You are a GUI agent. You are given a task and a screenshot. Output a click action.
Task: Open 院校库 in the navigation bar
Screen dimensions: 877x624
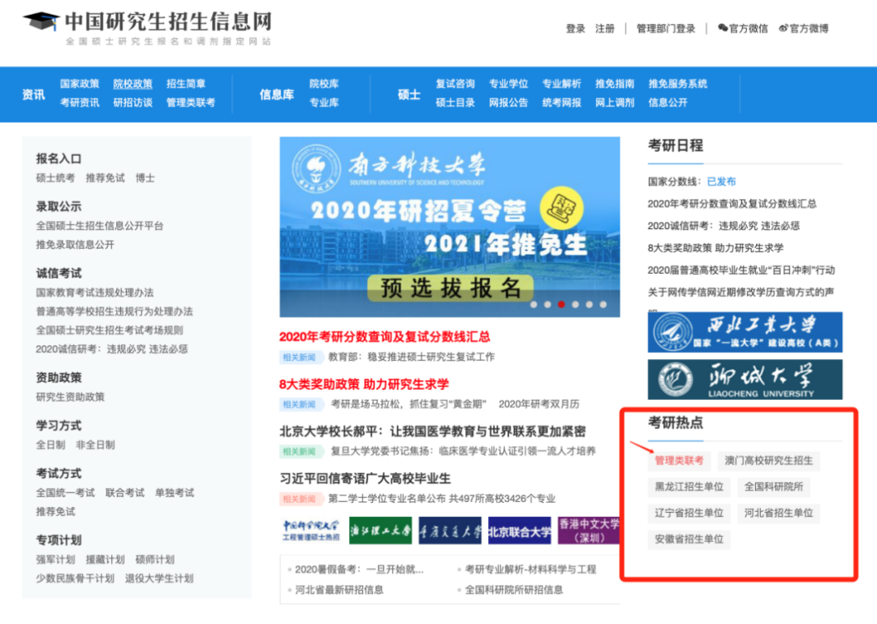tap(324, 84)
